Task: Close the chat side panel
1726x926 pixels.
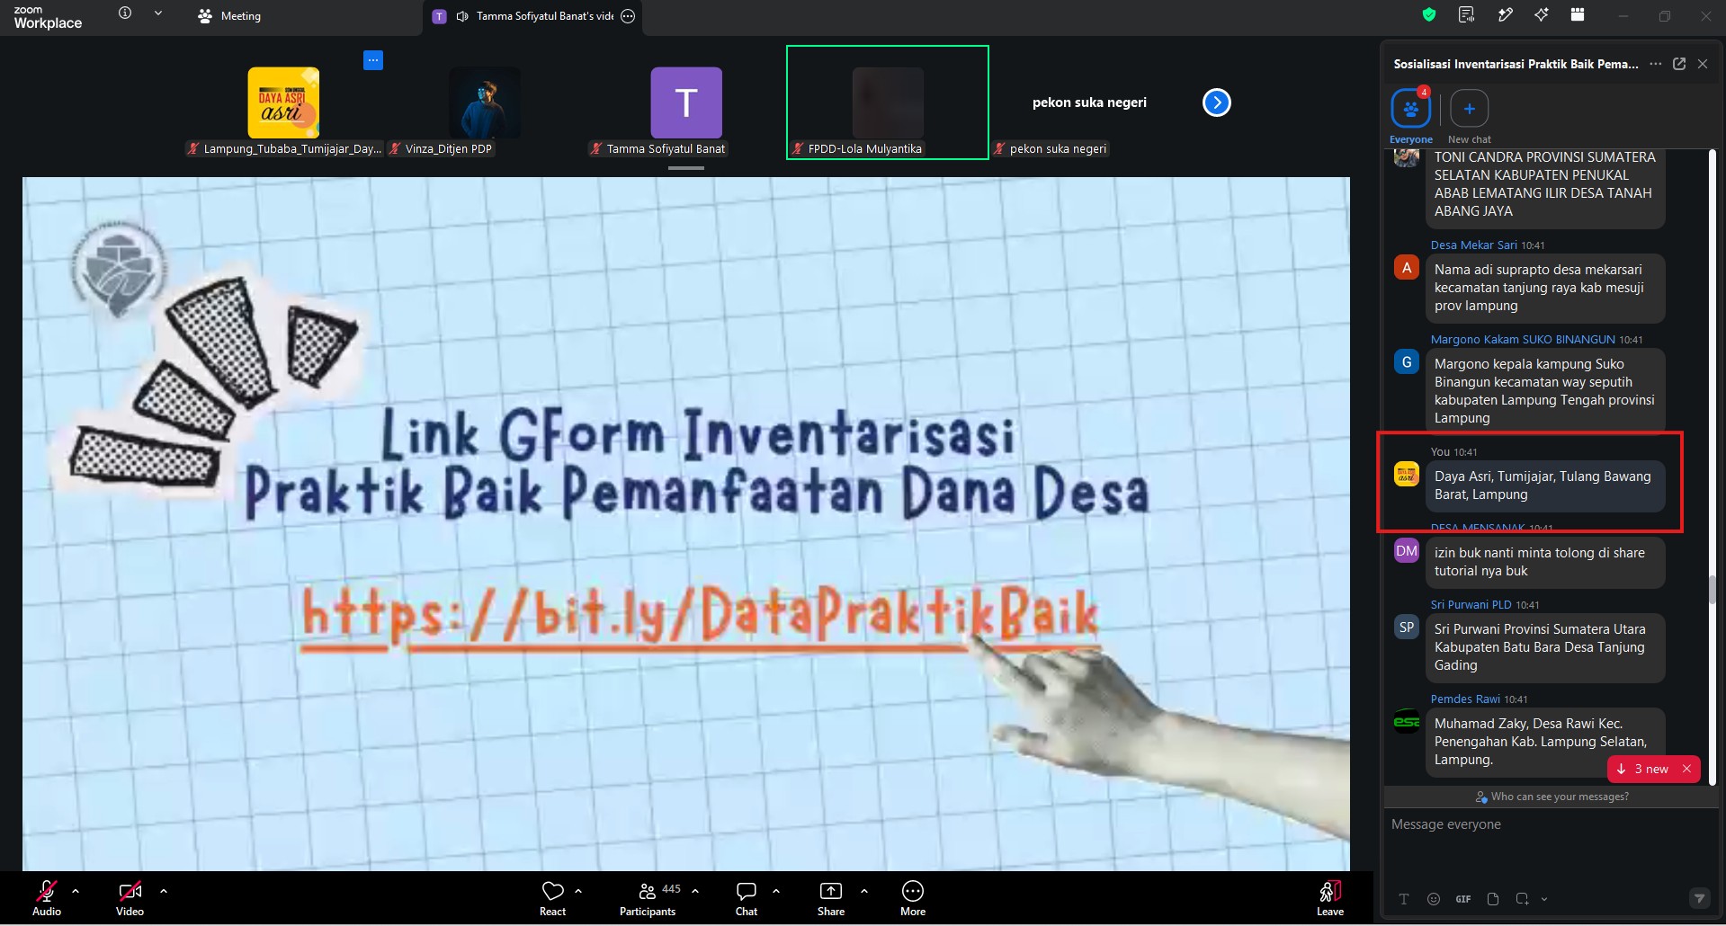Action: point(1703,64)
